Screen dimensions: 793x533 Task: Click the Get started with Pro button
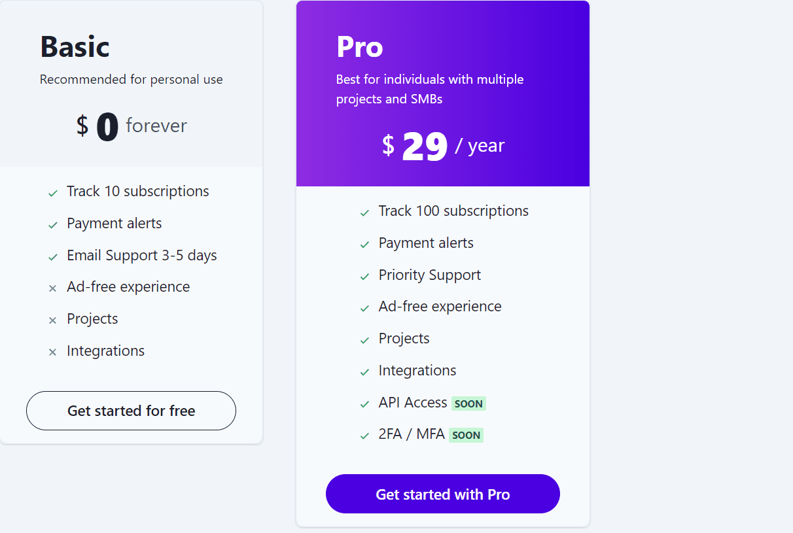[x=442, y=494]
